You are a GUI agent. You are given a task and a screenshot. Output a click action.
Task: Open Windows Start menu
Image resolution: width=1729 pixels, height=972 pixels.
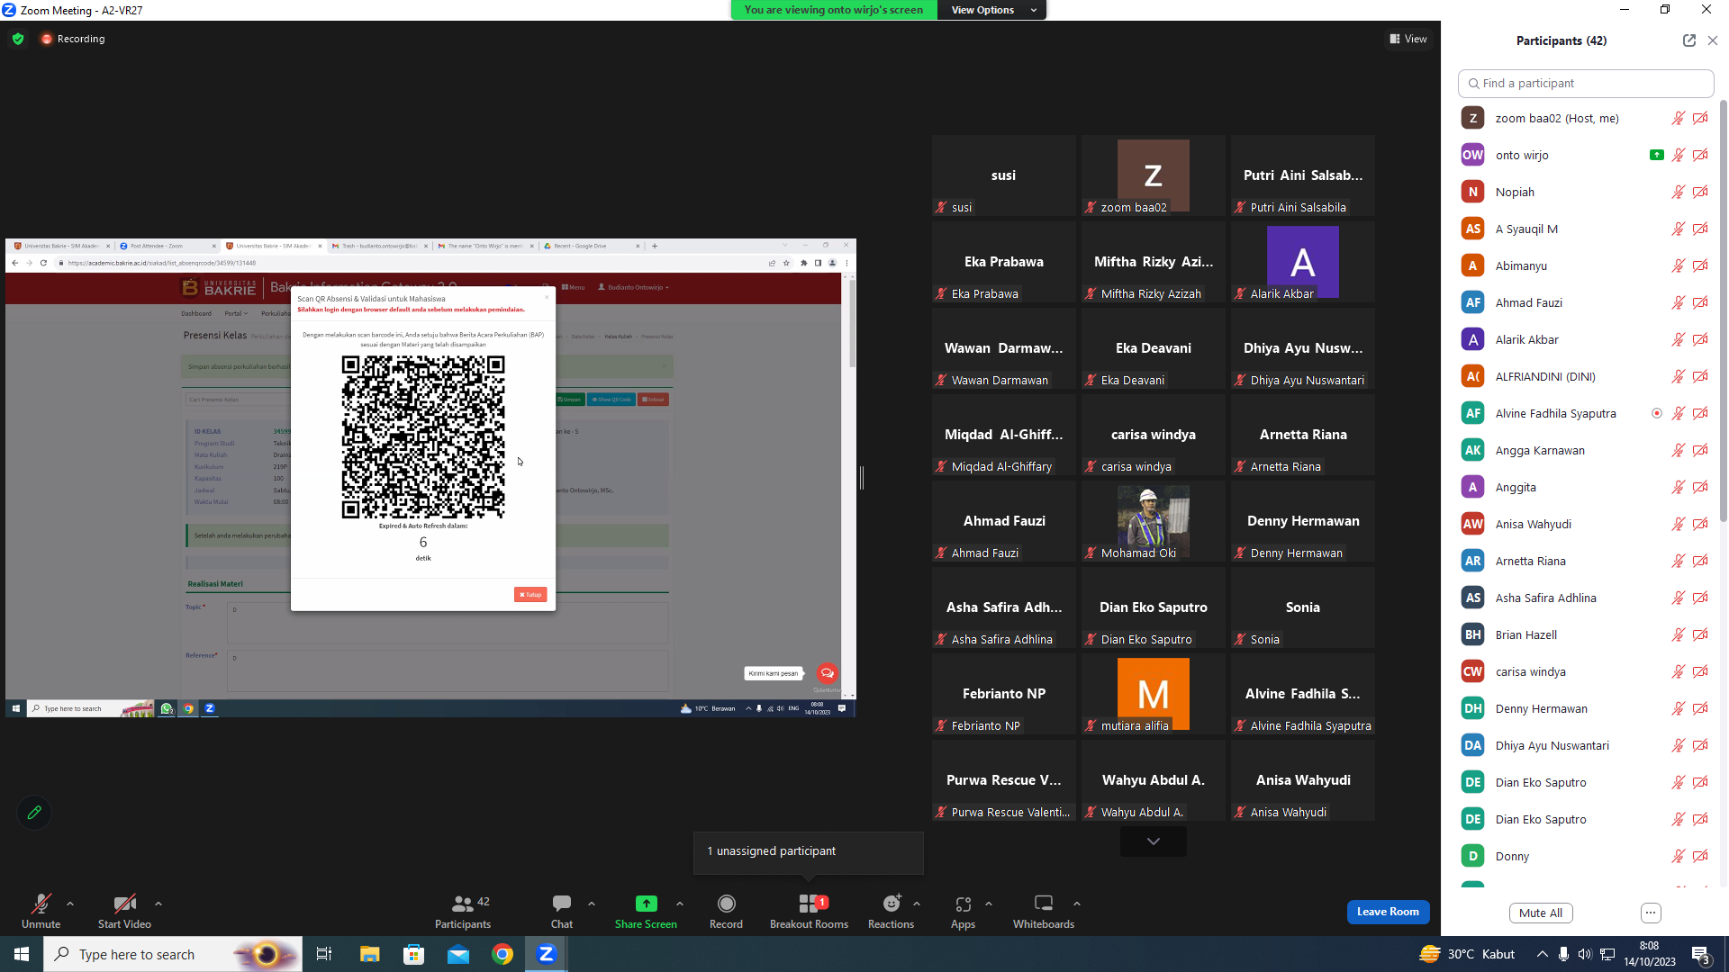point(22,954)
